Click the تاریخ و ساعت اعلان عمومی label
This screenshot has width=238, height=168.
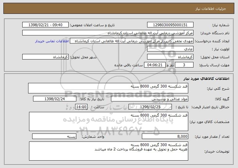click(x=92, y=25)
